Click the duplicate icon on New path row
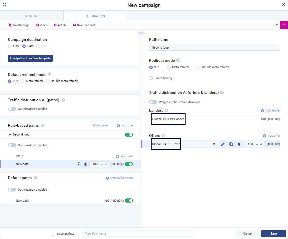This screenshot has width=288, height=239. pyautogui.click(x=79, y=164)
